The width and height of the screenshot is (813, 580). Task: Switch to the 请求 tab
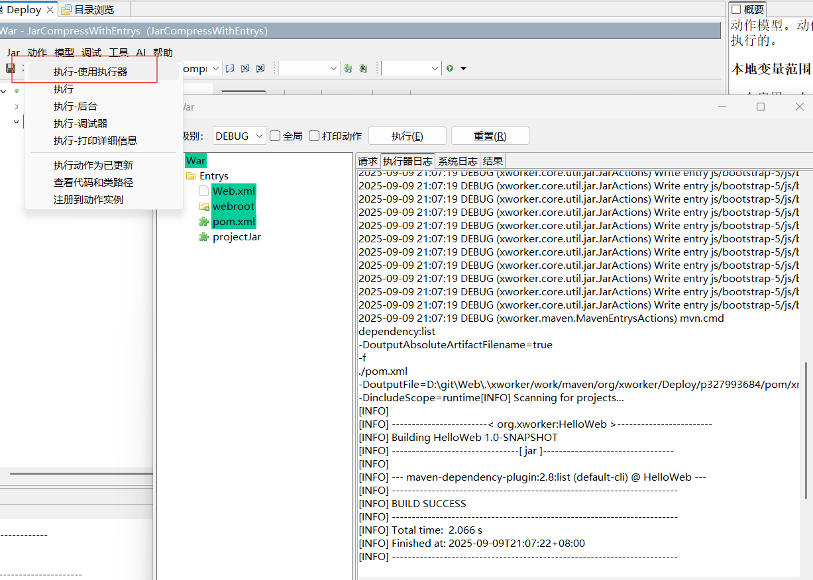(368, 161)
